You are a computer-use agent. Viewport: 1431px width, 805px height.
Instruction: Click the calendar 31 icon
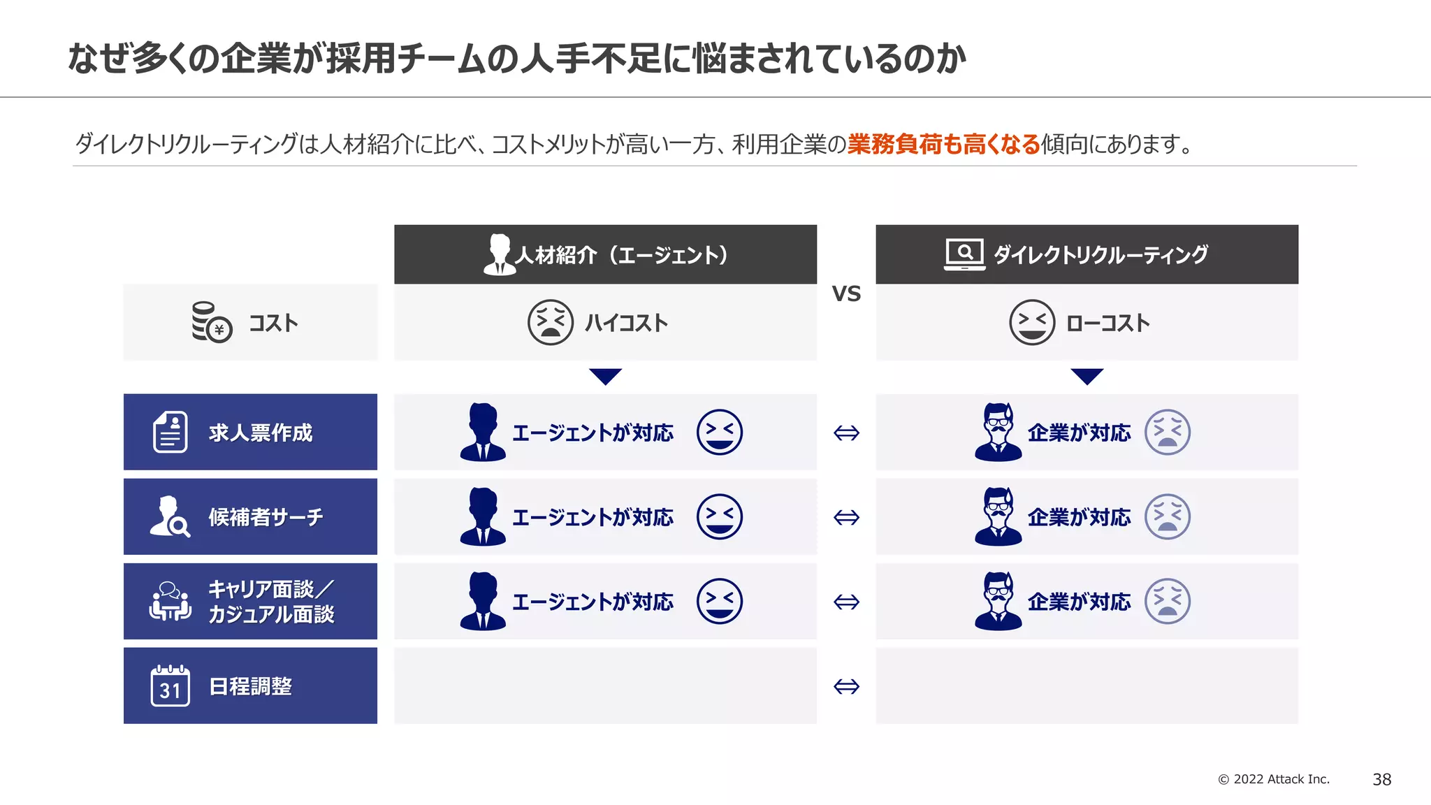(170, 686)
